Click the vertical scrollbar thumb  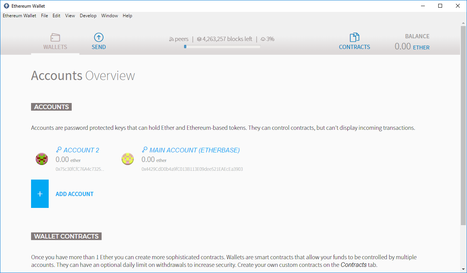tap(463, 126)
